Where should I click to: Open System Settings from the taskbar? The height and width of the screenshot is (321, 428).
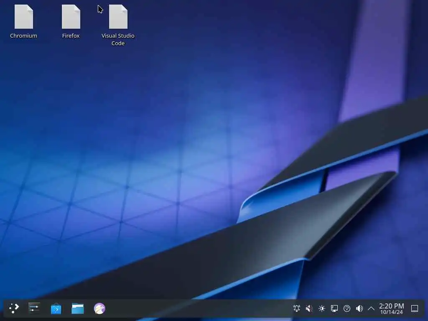[x=34, y=308]
